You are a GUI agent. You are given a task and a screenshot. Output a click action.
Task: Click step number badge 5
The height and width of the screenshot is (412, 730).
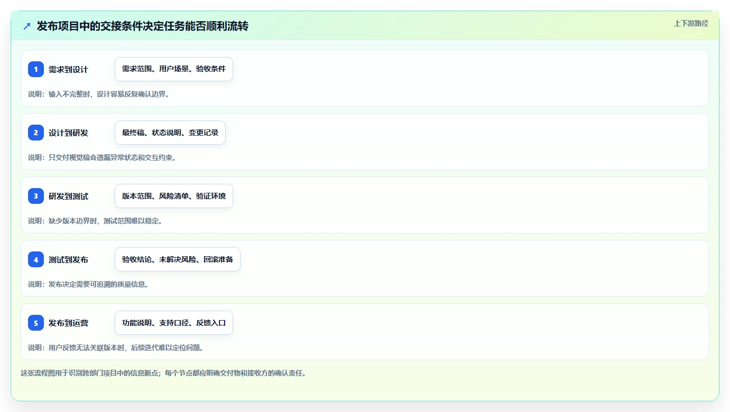point(36,323)
